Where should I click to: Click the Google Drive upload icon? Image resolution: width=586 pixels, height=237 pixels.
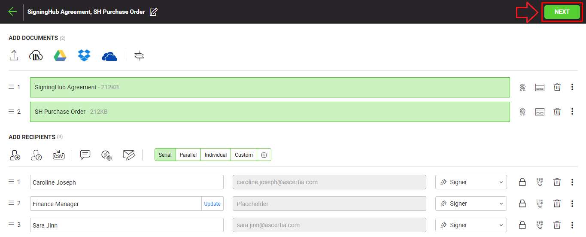(x=60, y=56)
